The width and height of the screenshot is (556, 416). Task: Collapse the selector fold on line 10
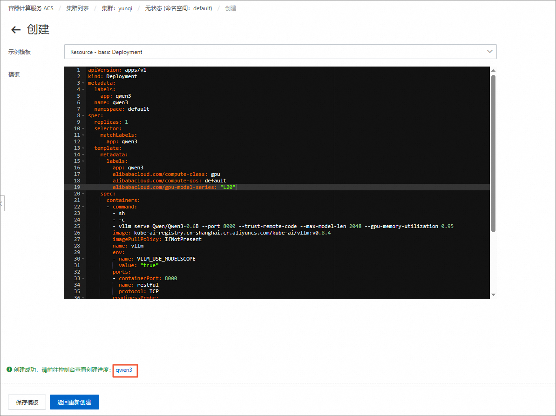pyautogui.click(x=83, y=128)
